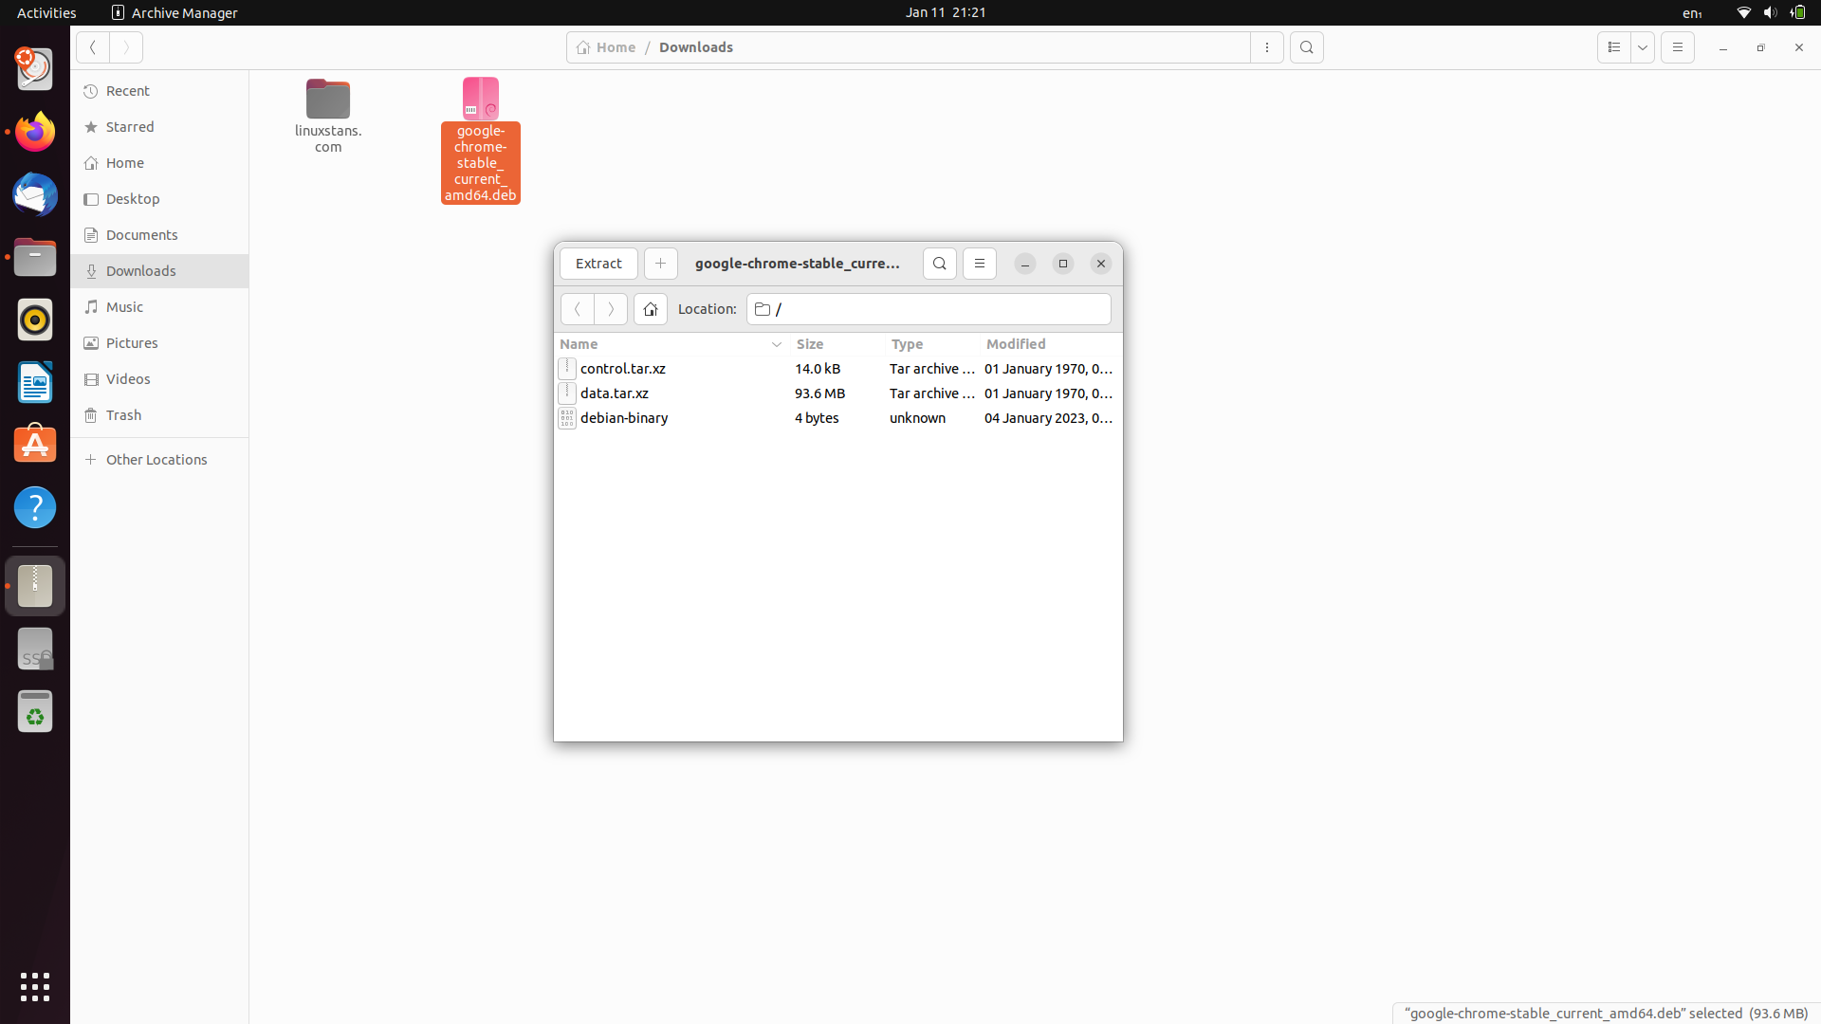Expand the view options dropdown arrow
Image resolution: width=1821 pixels, height=1024 pixels.
tap(1643, 47)
